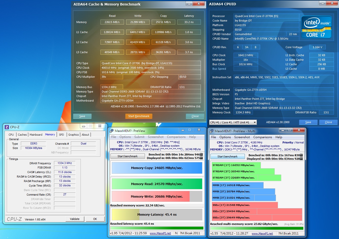Save the AIDA64 Cache & Memory Benchmark results
This screenshot has width=339, height=239.
pos(82,116)
